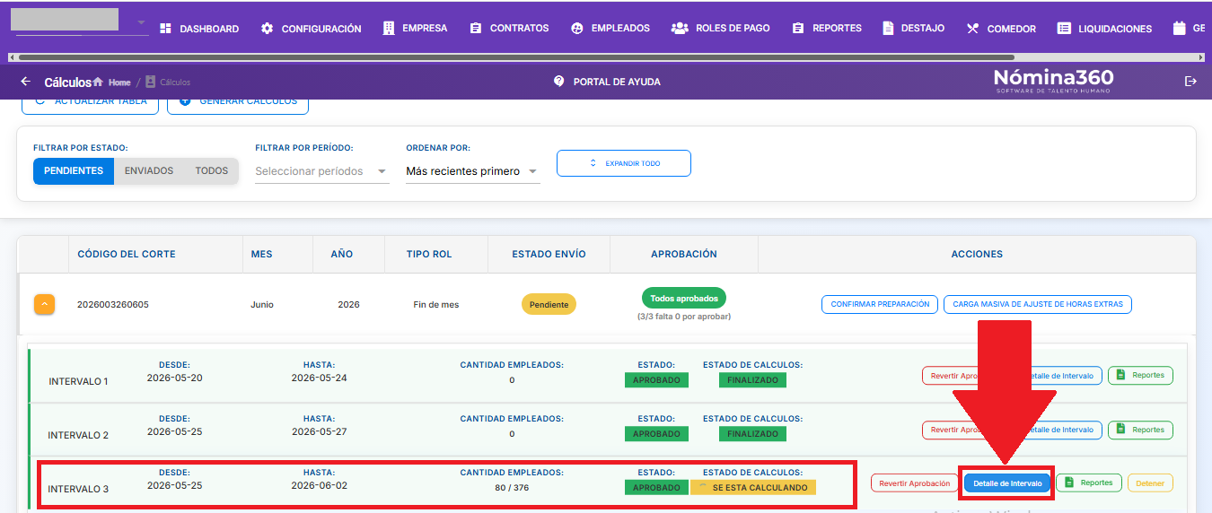Open the DESTAJO menu
The height and width of the screenshot is (513, 1212).
tap(913, 29)
